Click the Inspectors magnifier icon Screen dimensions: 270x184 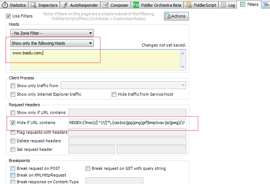click(33, 5)
